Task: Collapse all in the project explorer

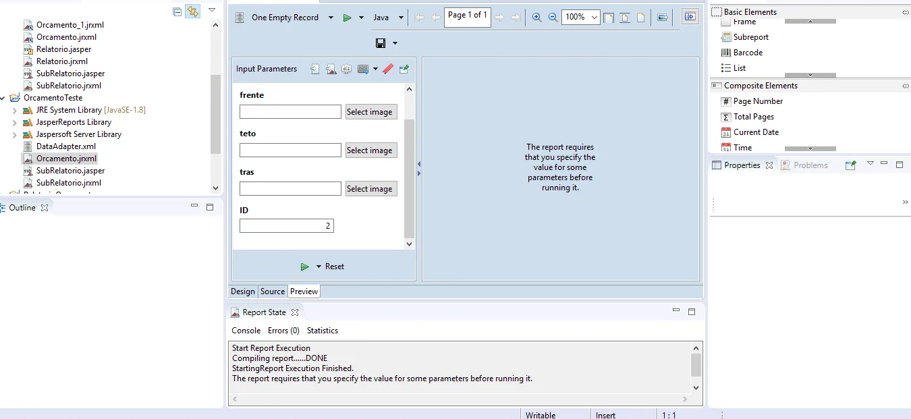Action: pyautogui.click(x=177, y=11)
